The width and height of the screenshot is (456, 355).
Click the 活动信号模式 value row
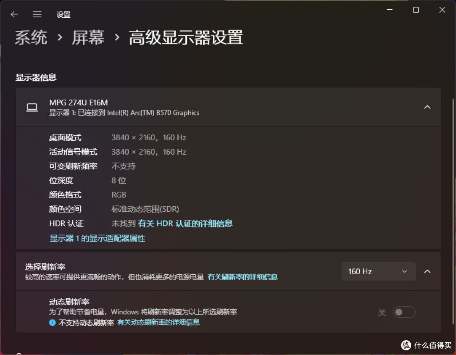pyautogui.click(x=149, y=152)
